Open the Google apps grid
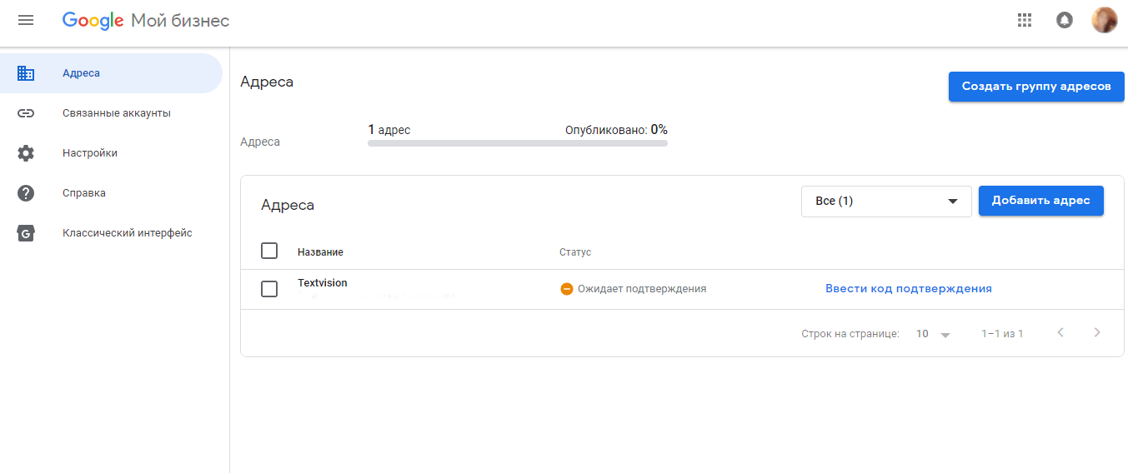 click(x=1025, y=20)
